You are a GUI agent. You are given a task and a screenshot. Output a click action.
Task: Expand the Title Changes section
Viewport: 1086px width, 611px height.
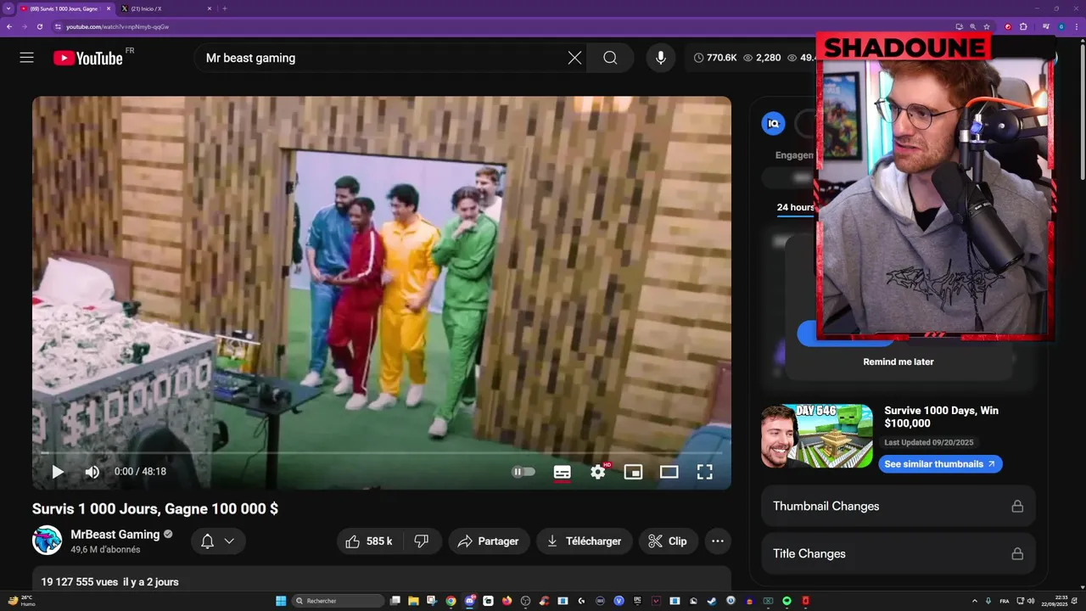898,553
